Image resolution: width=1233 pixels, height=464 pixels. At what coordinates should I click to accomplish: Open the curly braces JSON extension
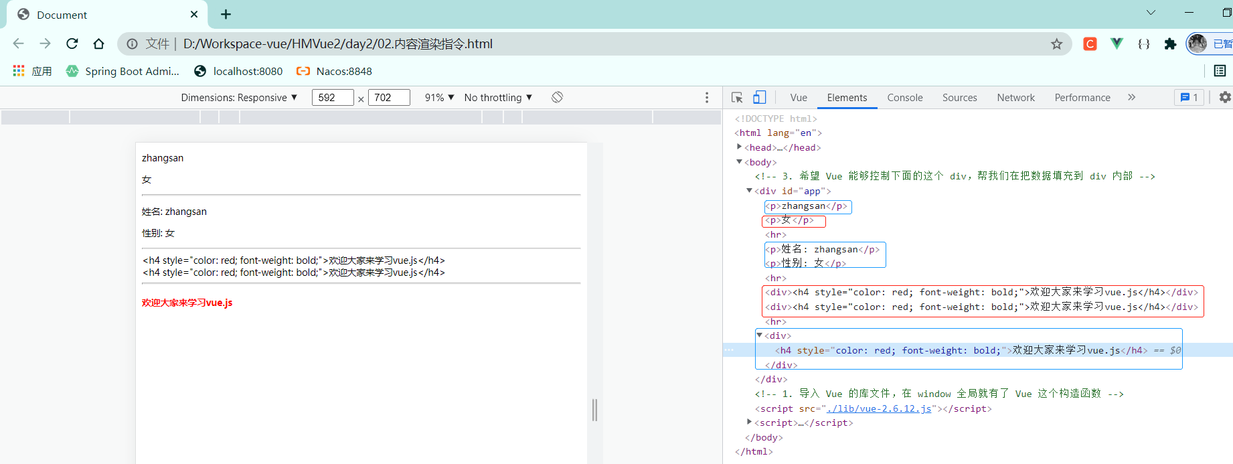click(1143, 44)
